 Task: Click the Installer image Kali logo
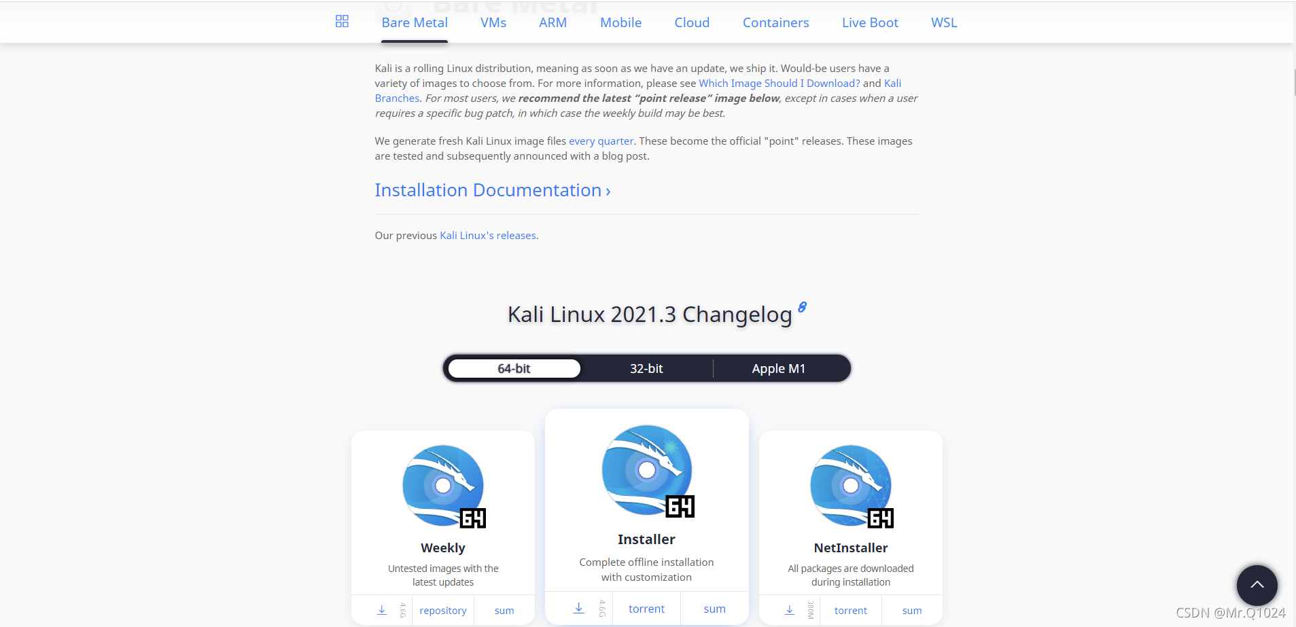click(x=648, y=471)
